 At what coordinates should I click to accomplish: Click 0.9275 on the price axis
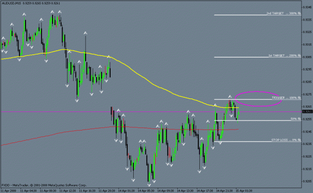click(x=307, y=94)
